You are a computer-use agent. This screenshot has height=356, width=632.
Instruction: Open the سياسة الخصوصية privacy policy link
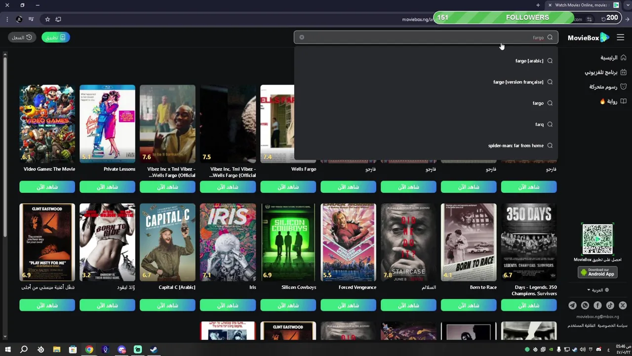(612, 326)
